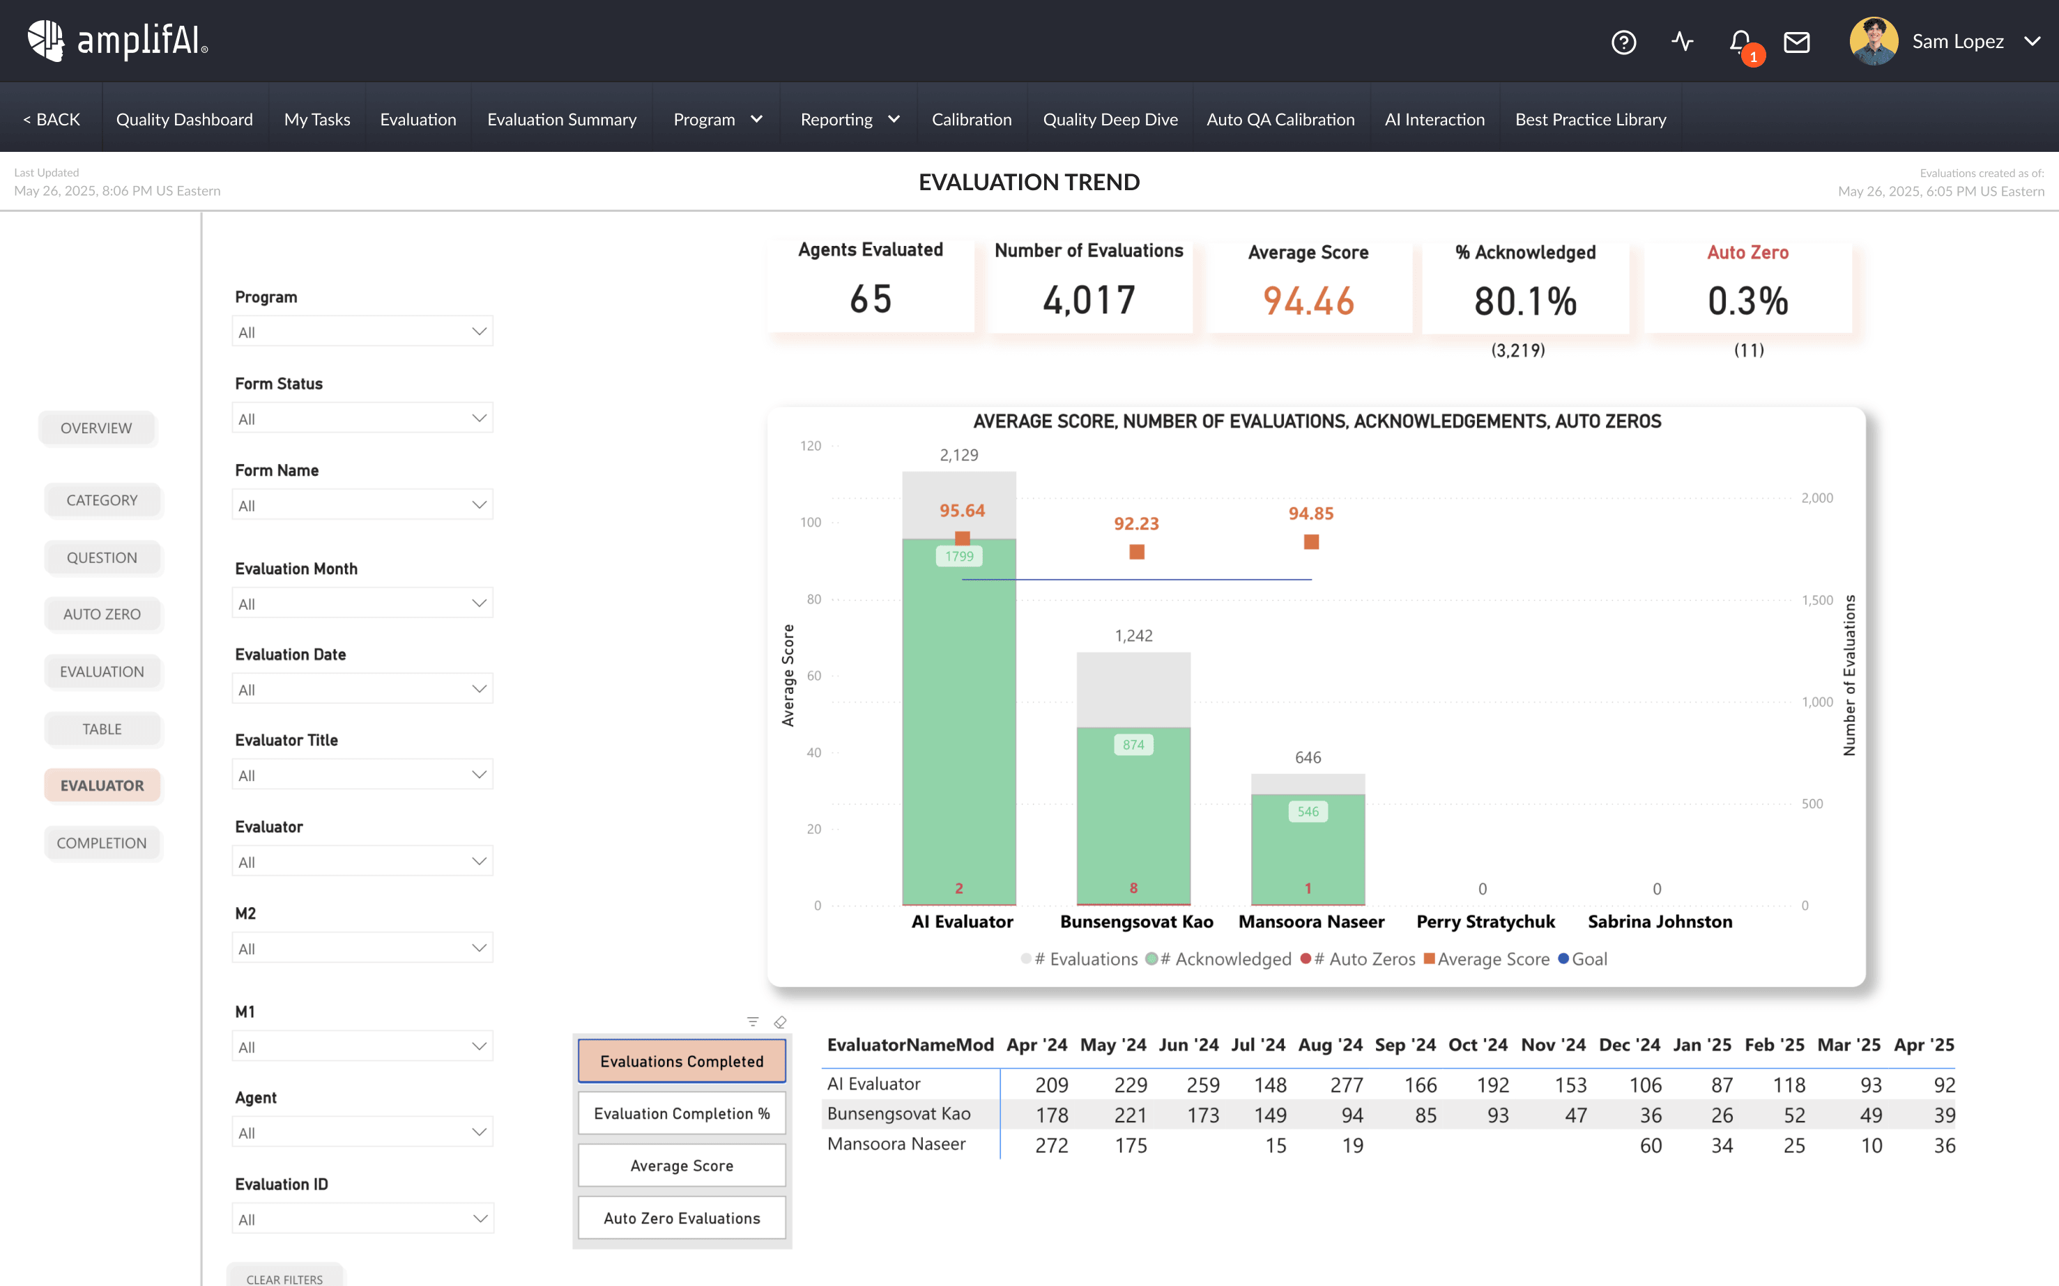Go back using the < BACK link
The image size is (2059, 1286).
pyautogui.click(x=51, y=119)
